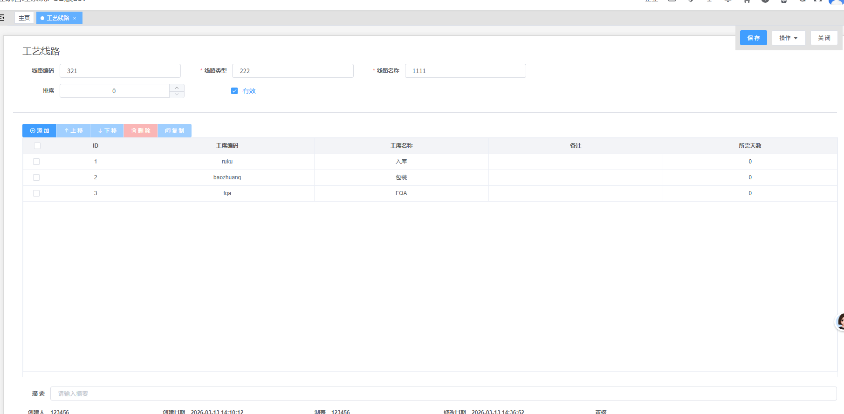Uncheck the 有效 checkbox
Viewport: 844px width, 414px height.
point(234,91)
